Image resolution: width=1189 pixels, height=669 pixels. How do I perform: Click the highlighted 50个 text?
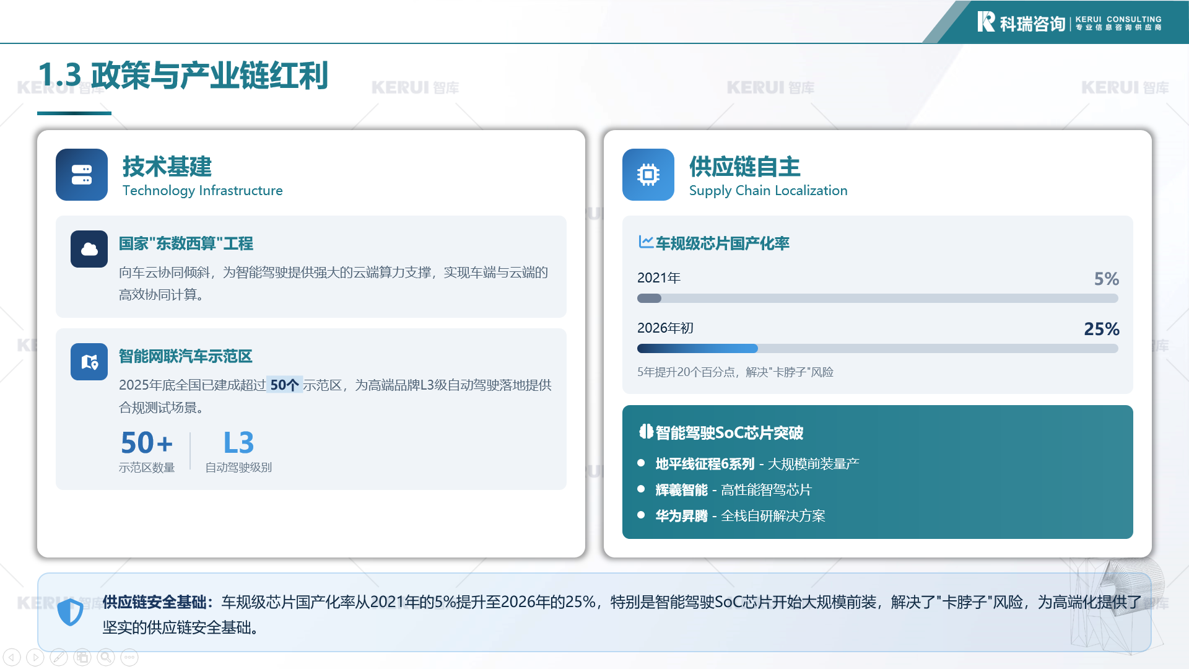point(285,385)
